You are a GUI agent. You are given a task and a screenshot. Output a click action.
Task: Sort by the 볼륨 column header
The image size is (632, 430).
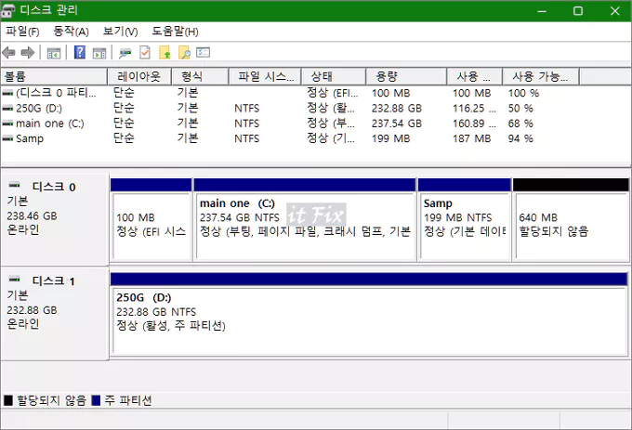point(54,76)
